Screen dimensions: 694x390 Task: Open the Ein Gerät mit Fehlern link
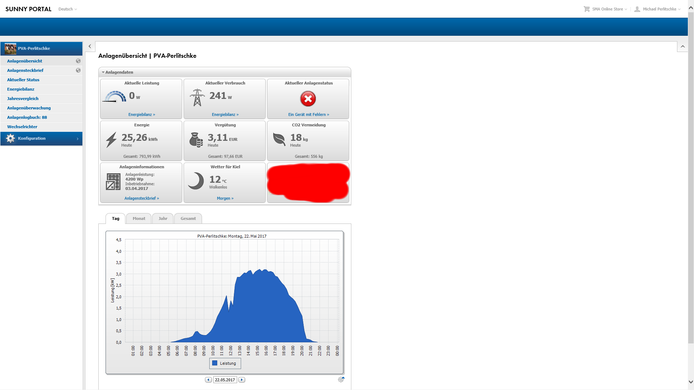point(308,114)
